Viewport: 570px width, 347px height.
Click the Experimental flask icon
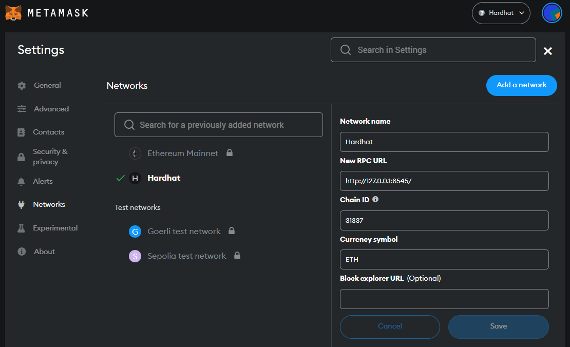(x=22, y=228)
